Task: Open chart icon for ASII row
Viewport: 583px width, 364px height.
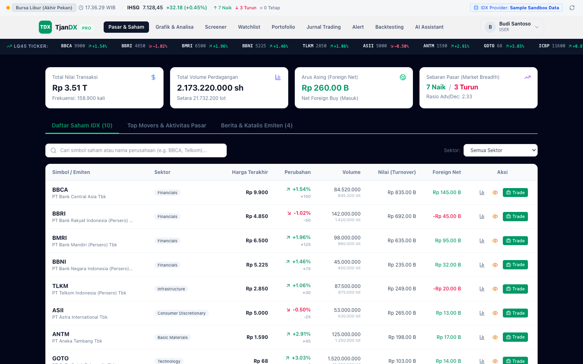Action: tap(482, 313)
